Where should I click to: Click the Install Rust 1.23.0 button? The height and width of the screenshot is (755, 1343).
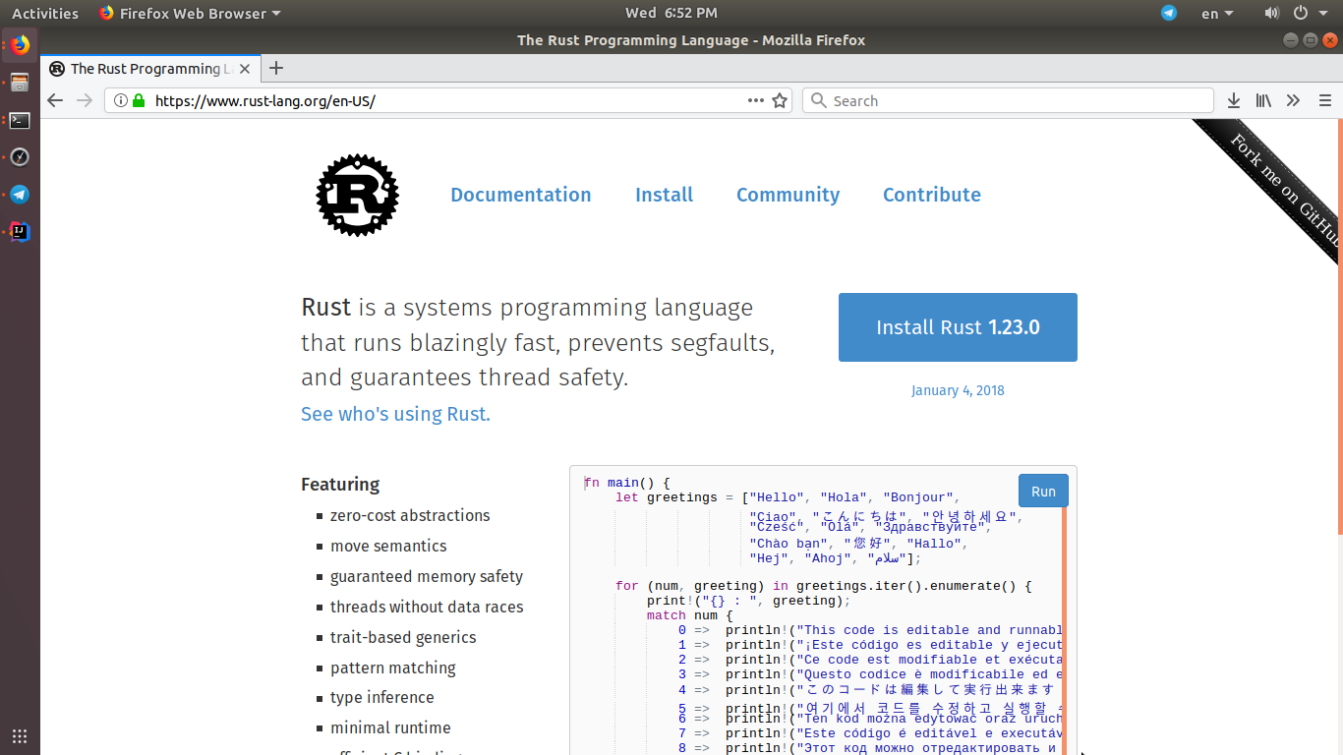click(958, 327)
